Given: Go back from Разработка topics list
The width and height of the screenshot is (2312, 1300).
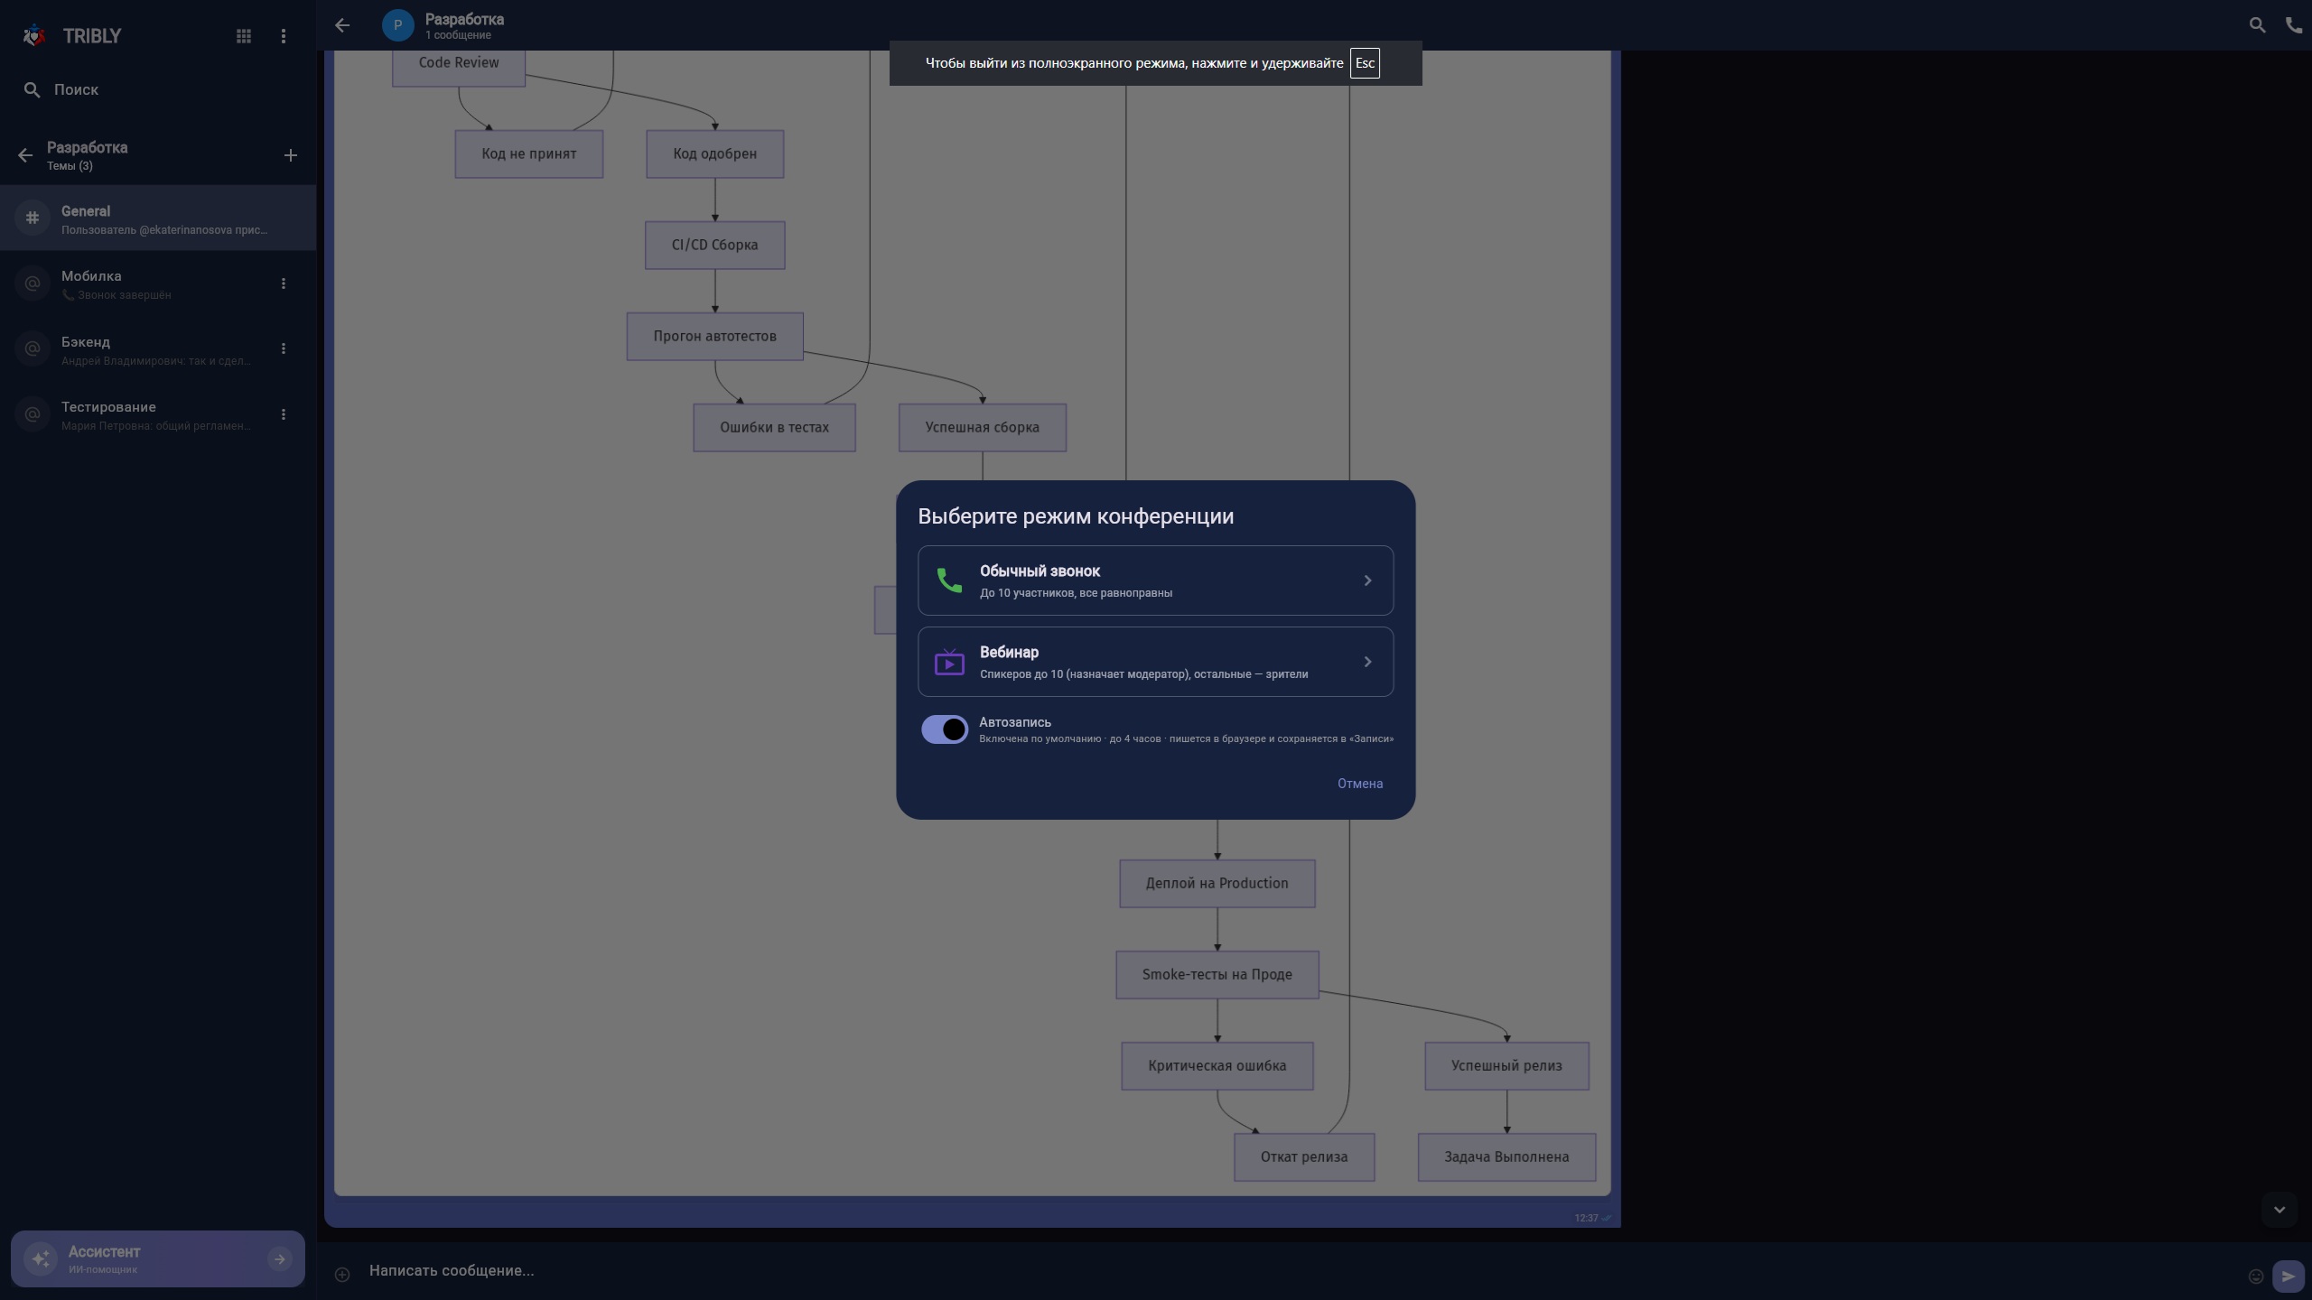Looking at the screenshot, I should point(25,155).
